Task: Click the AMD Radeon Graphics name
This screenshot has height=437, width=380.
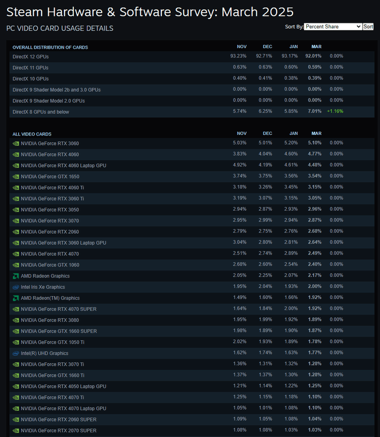Action: point(45,276)
